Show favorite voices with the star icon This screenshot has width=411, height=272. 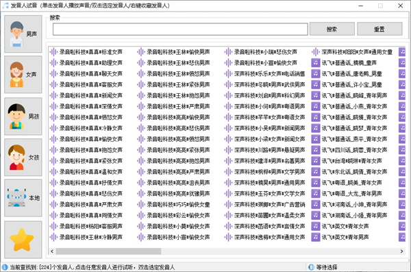click(23, 240)
